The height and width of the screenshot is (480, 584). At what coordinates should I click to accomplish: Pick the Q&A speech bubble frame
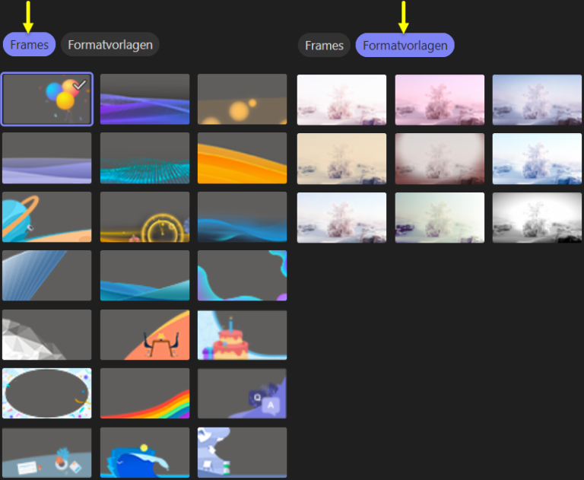[x=242, y=393]
